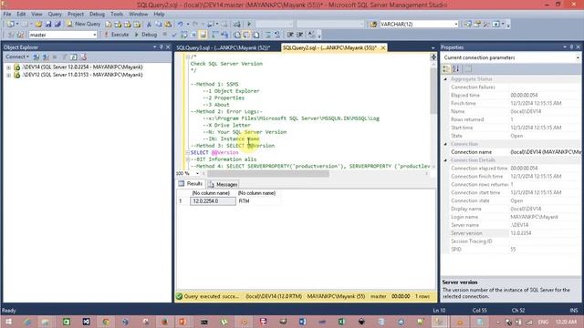Click the editor split window handle
Screen dimensions: 584x328
(x=433, y=56)
